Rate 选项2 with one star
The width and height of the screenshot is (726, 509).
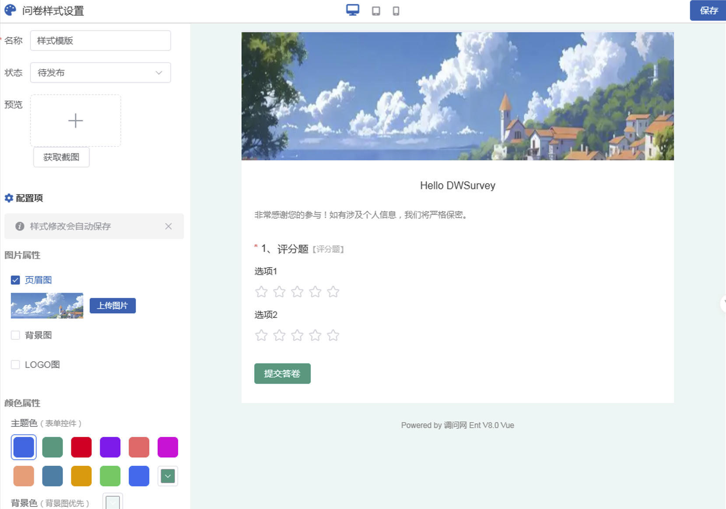click(x=261, y=335)
